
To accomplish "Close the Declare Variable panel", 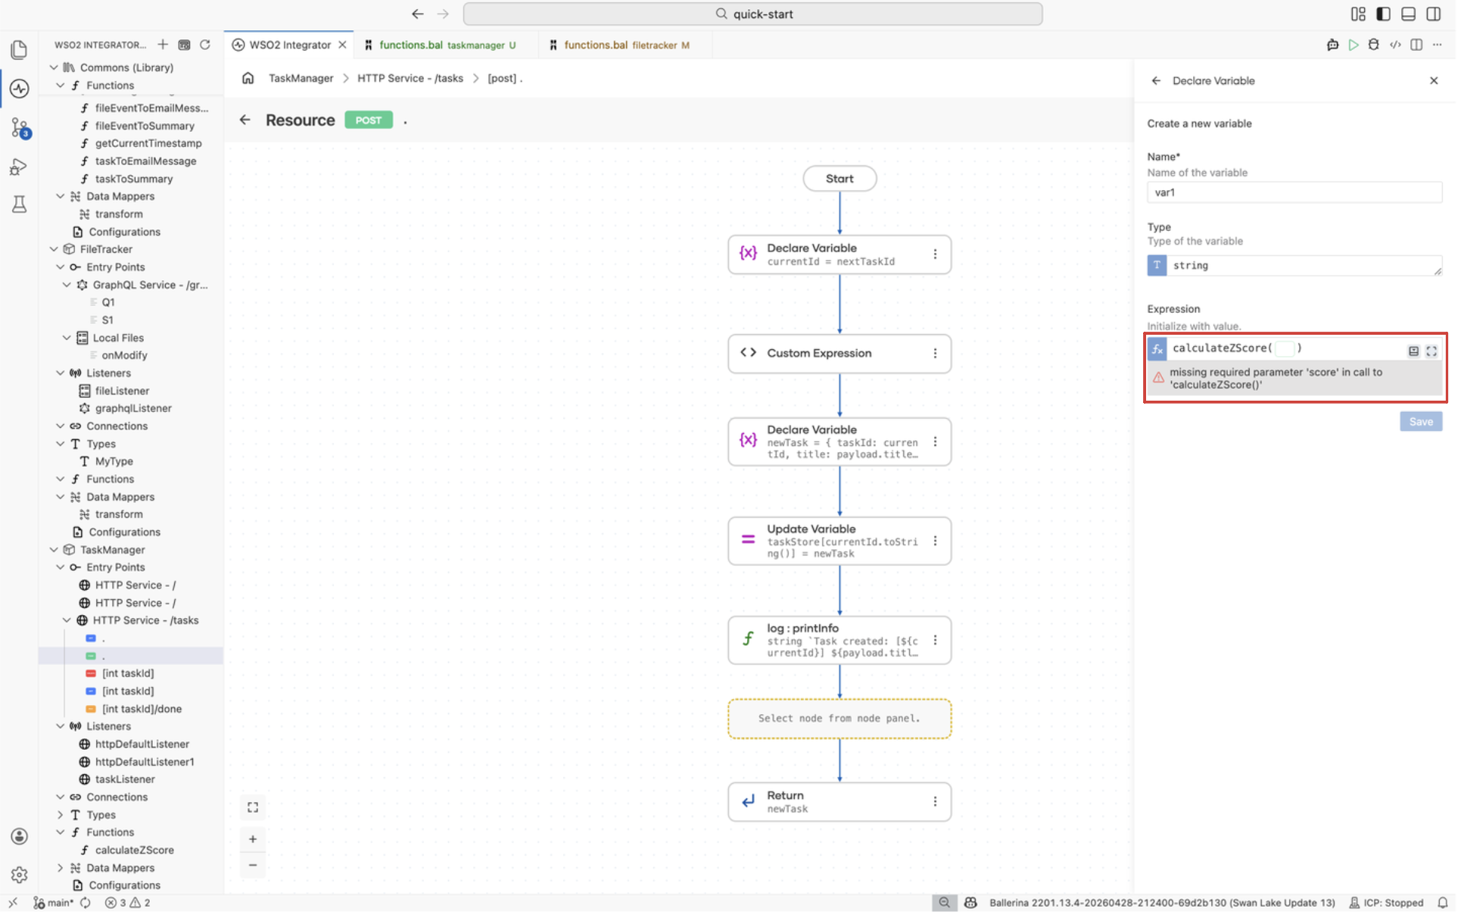I will 1434,80.
